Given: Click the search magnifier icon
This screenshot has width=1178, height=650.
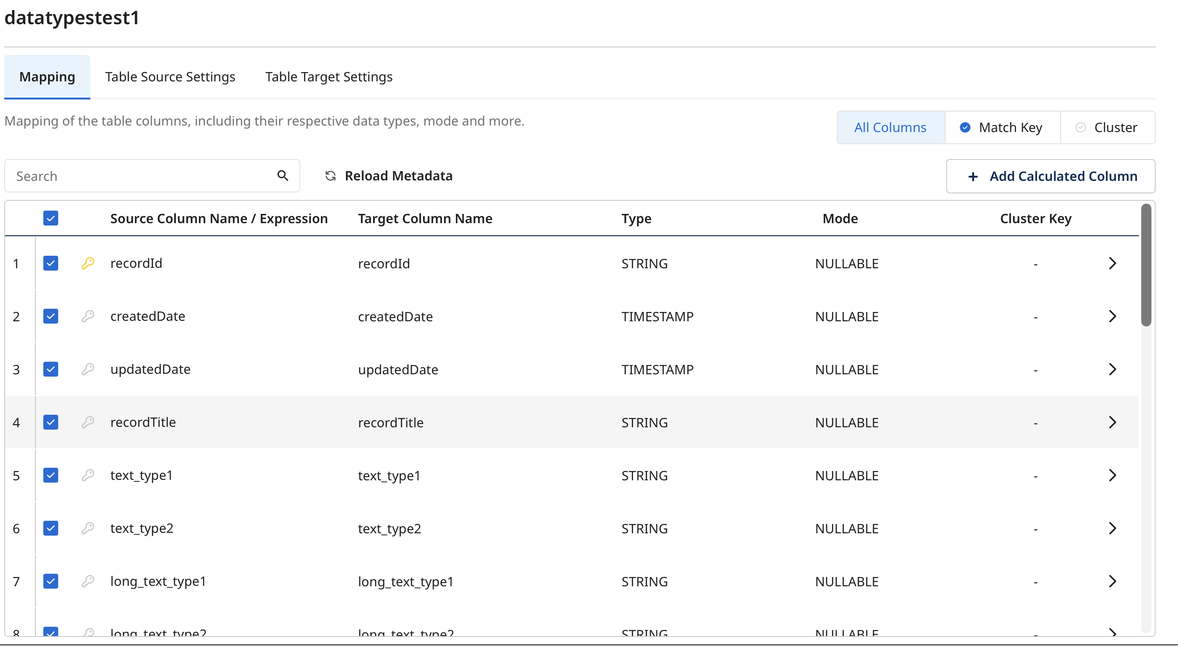Looking at the screenshot, I should tap(283, 176).
